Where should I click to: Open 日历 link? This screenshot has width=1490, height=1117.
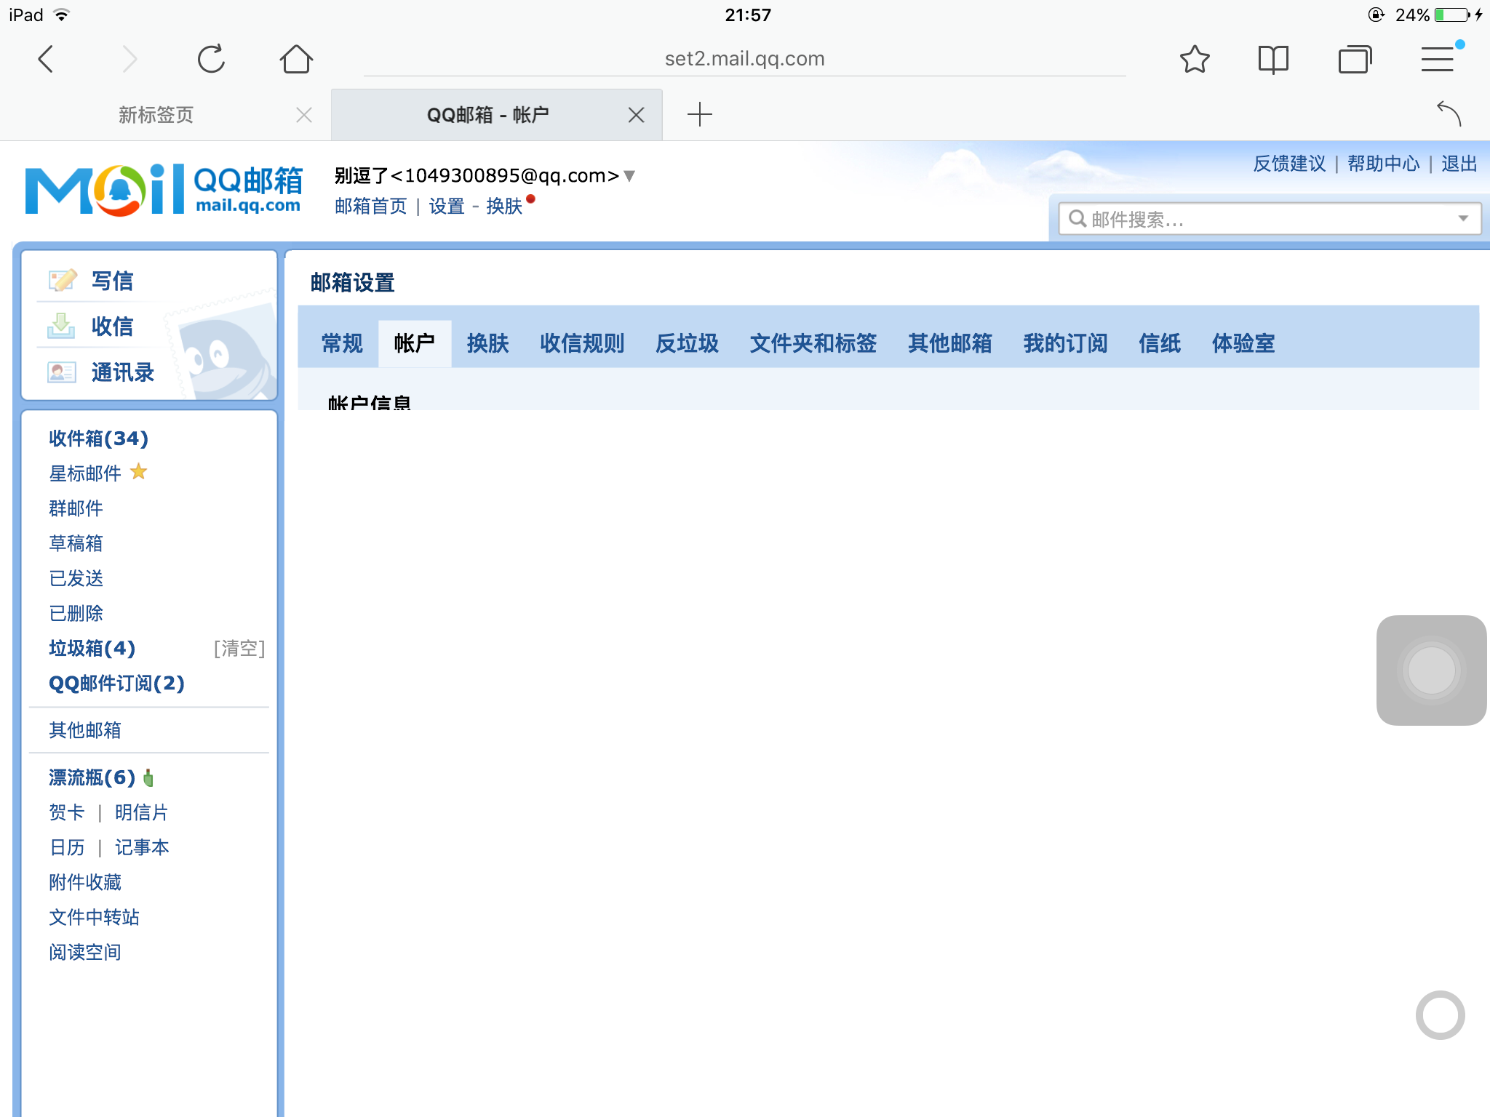(x=67, y=847)
